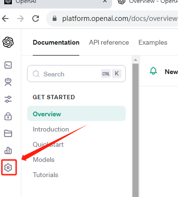
Task: Click the docs sidebar scrollbar thumb
Action: pyautogui.click(x=135, y=130)
